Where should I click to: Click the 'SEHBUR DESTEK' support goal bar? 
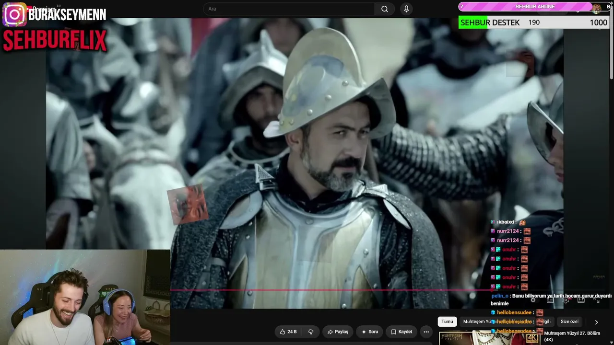[534, 23]
